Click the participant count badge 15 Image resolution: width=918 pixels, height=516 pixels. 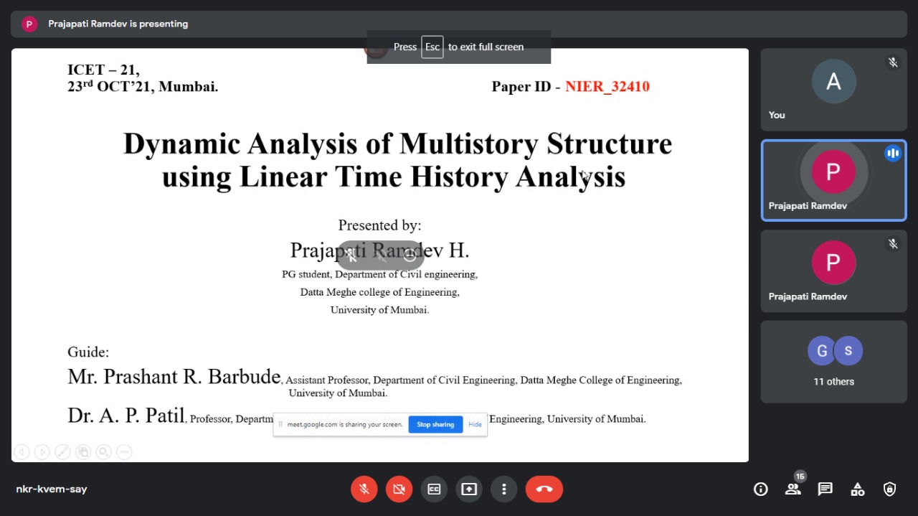[x=800, y=477]
